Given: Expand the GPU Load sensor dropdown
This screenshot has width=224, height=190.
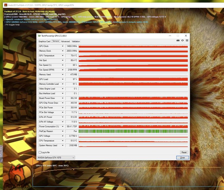Looking at the screenshot, I should [x=62, y=79].
